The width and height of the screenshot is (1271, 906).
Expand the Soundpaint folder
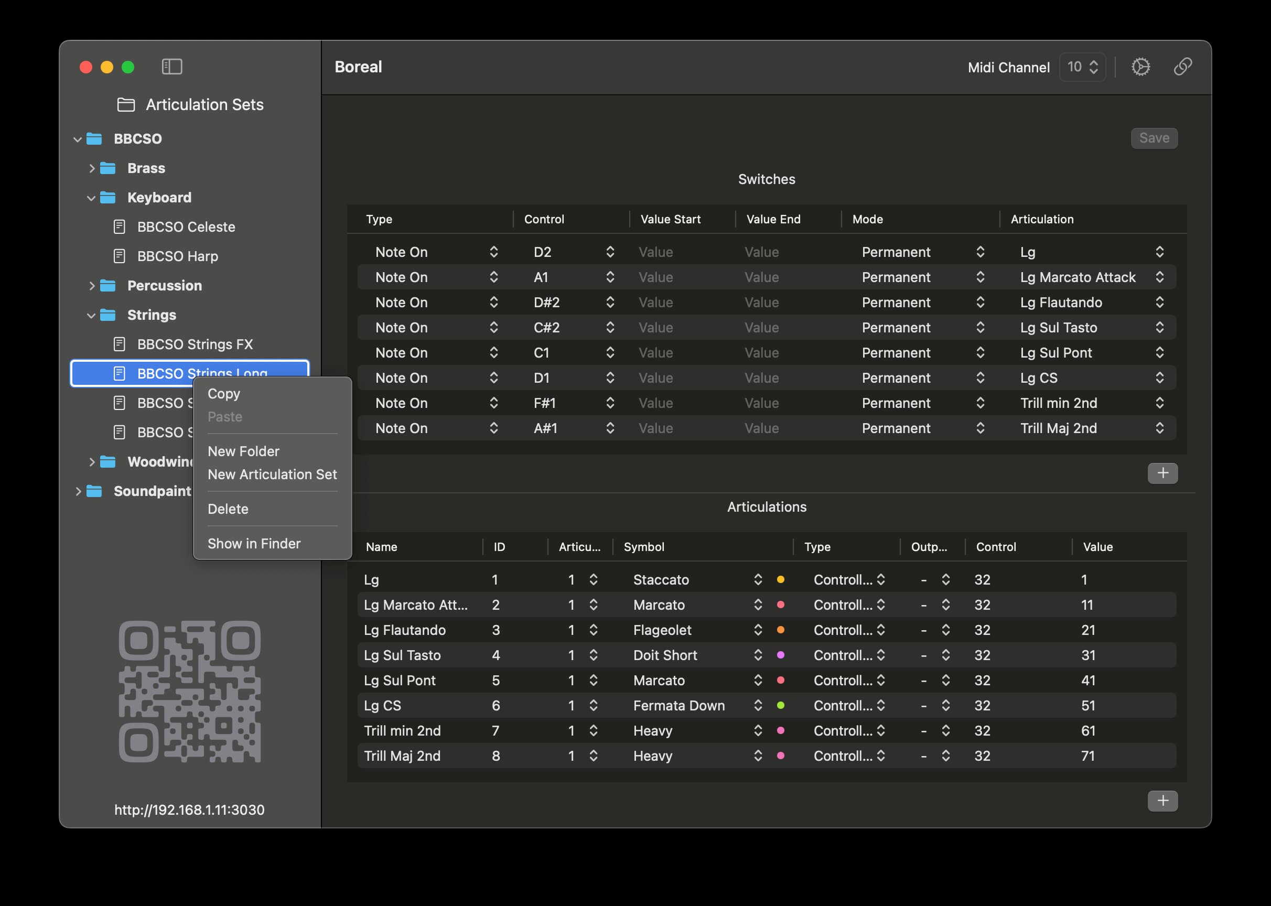[78, 491]
